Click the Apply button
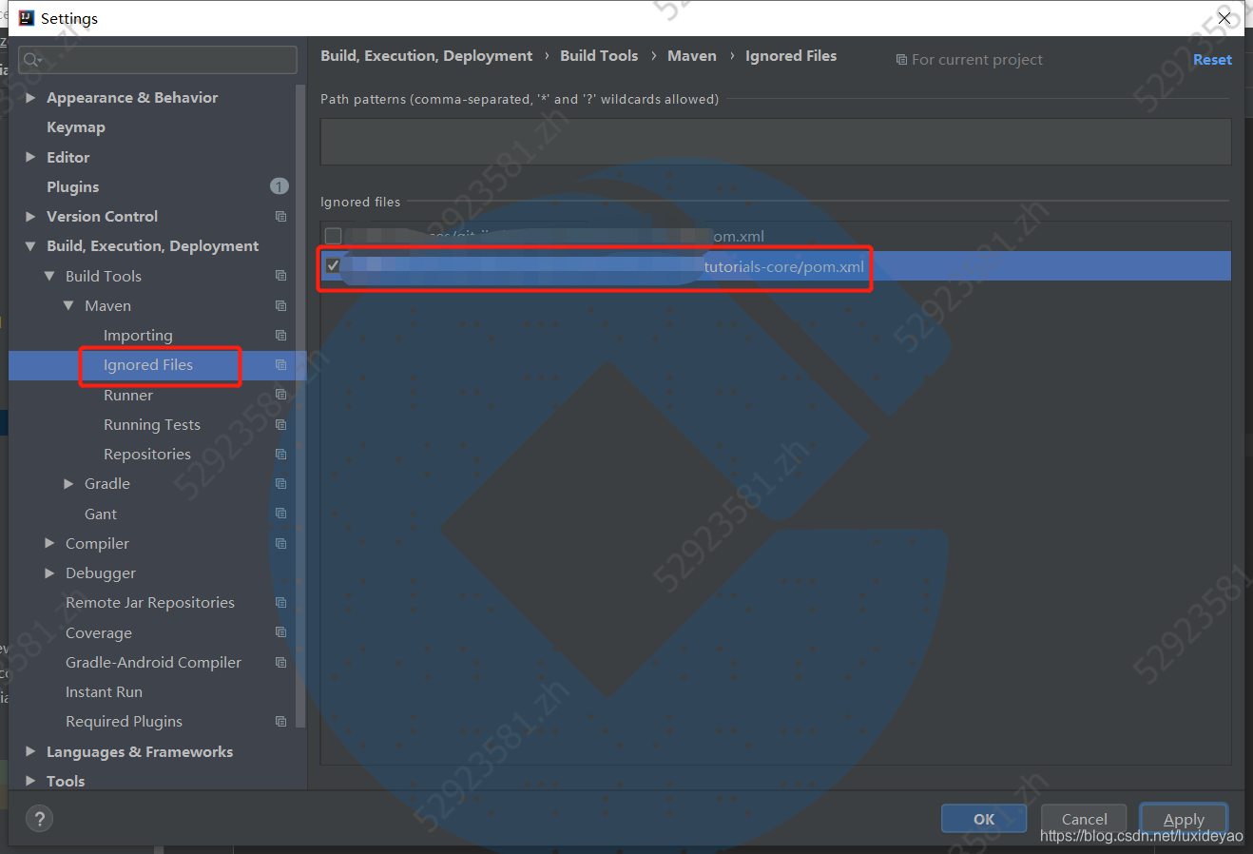1253x854 pixels. pos(1184,819)
